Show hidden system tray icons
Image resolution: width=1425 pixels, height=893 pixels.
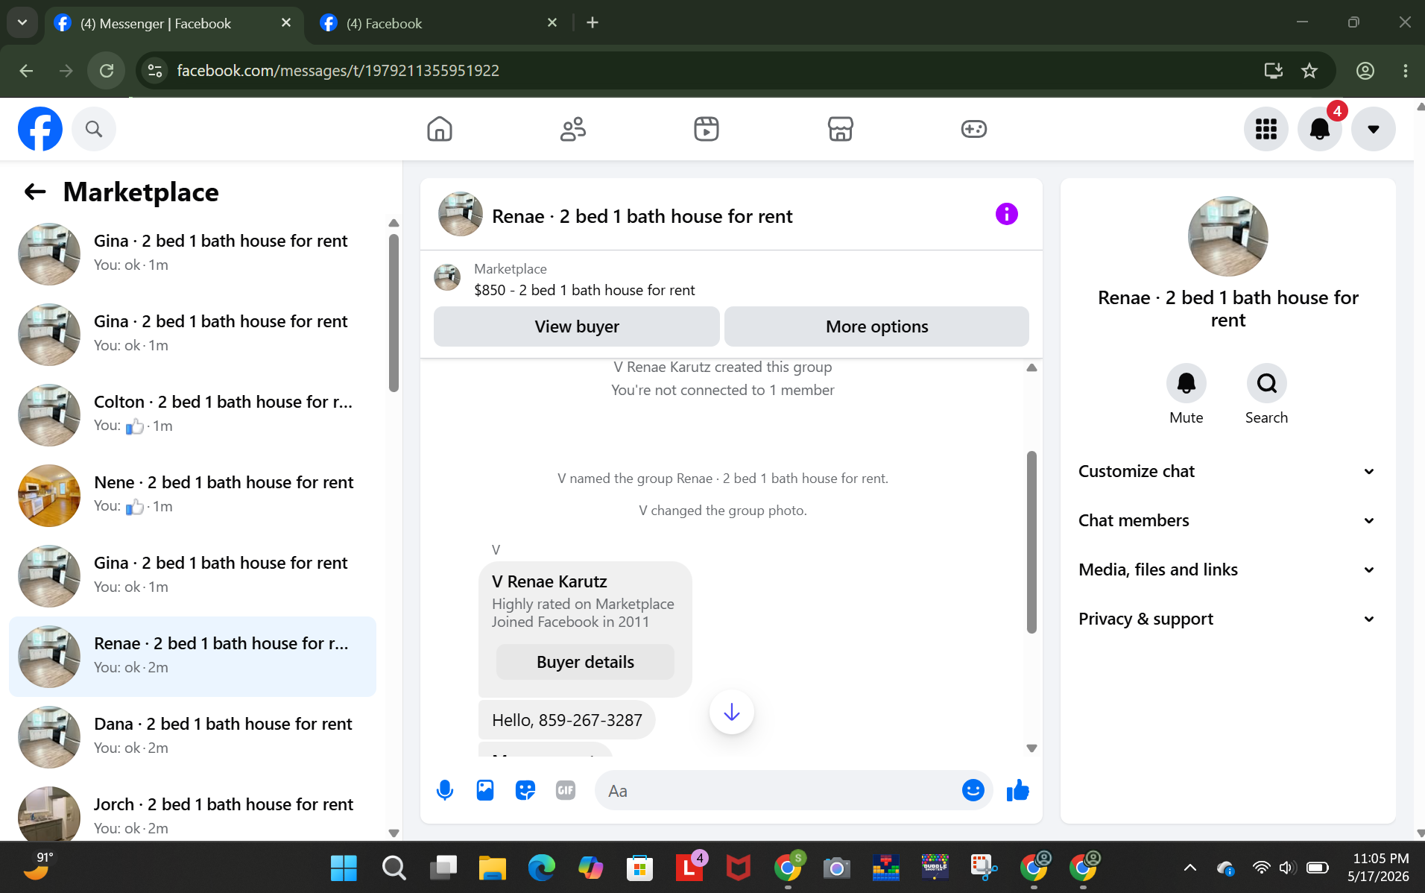(x=1190, y=868)
